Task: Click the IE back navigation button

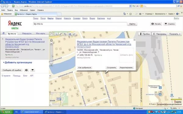Action: (x=2, y=6)
